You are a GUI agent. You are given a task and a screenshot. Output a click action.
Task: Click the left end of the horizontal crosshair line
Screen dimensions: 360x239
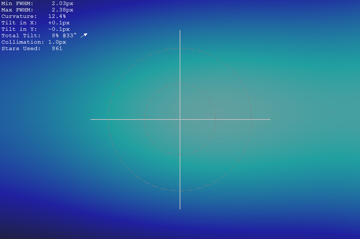[x=91, y=119]
